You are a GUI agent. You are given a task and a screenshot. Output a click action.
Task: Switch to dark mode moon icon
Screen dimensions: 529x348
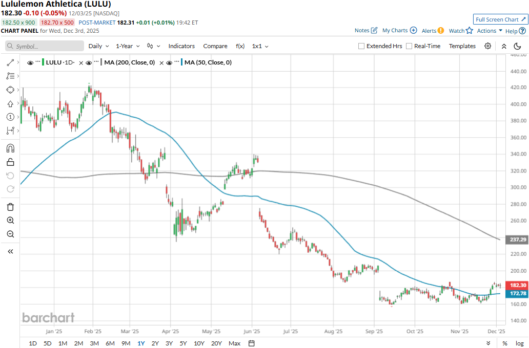(517, 46)
